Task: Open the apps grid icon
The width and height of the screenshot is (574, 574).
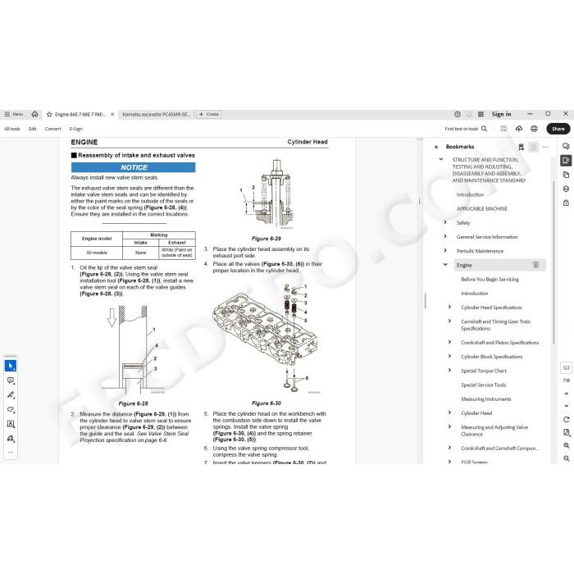Action: coord(481,114)
